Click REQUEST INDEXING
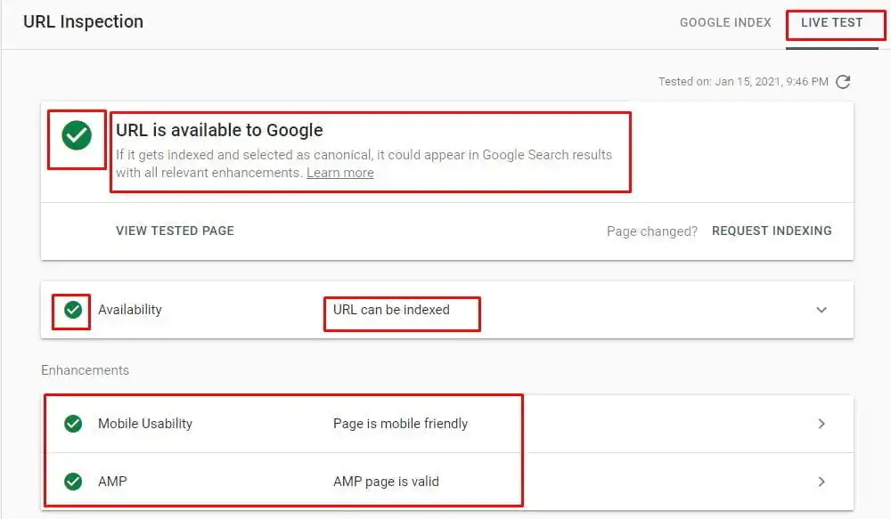 point(772,231)
